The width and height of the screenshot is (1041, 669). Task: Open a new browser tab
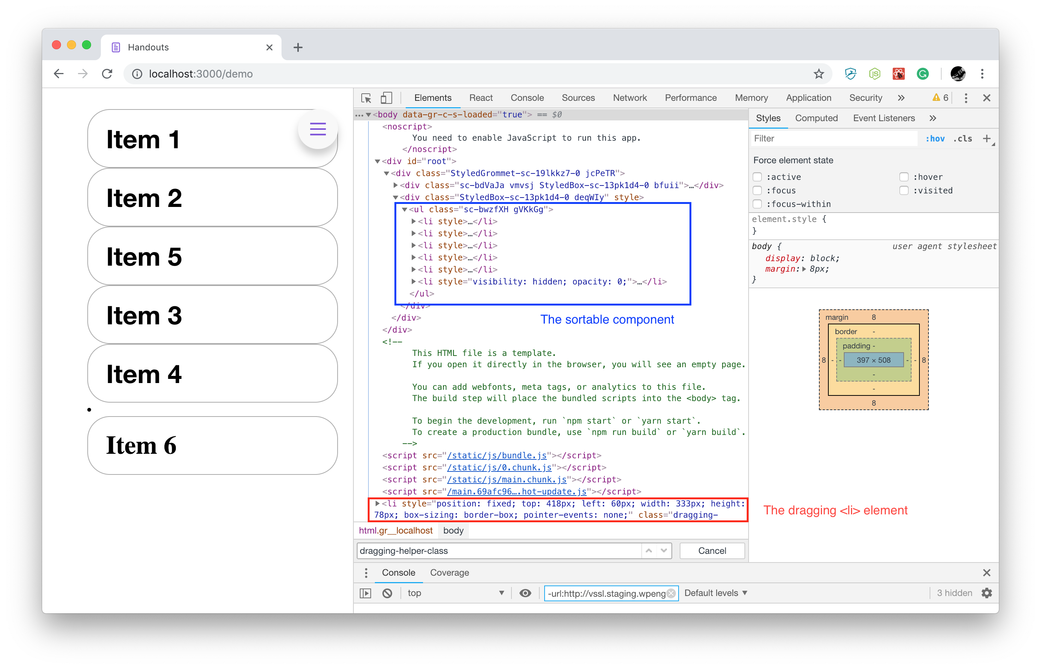[298, 47]
